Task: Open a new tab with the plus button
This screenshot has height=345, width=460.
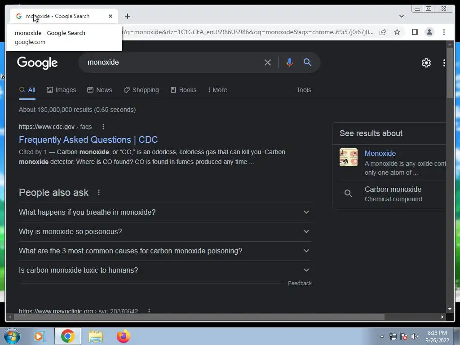Action: point(127,16)
